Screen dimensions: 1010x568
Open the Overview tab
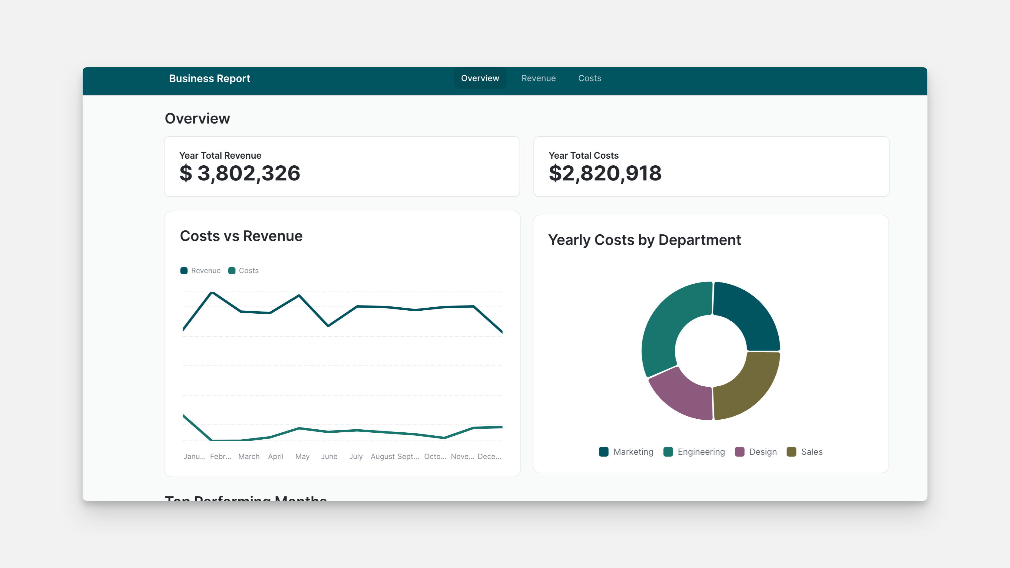pos(480,78)
